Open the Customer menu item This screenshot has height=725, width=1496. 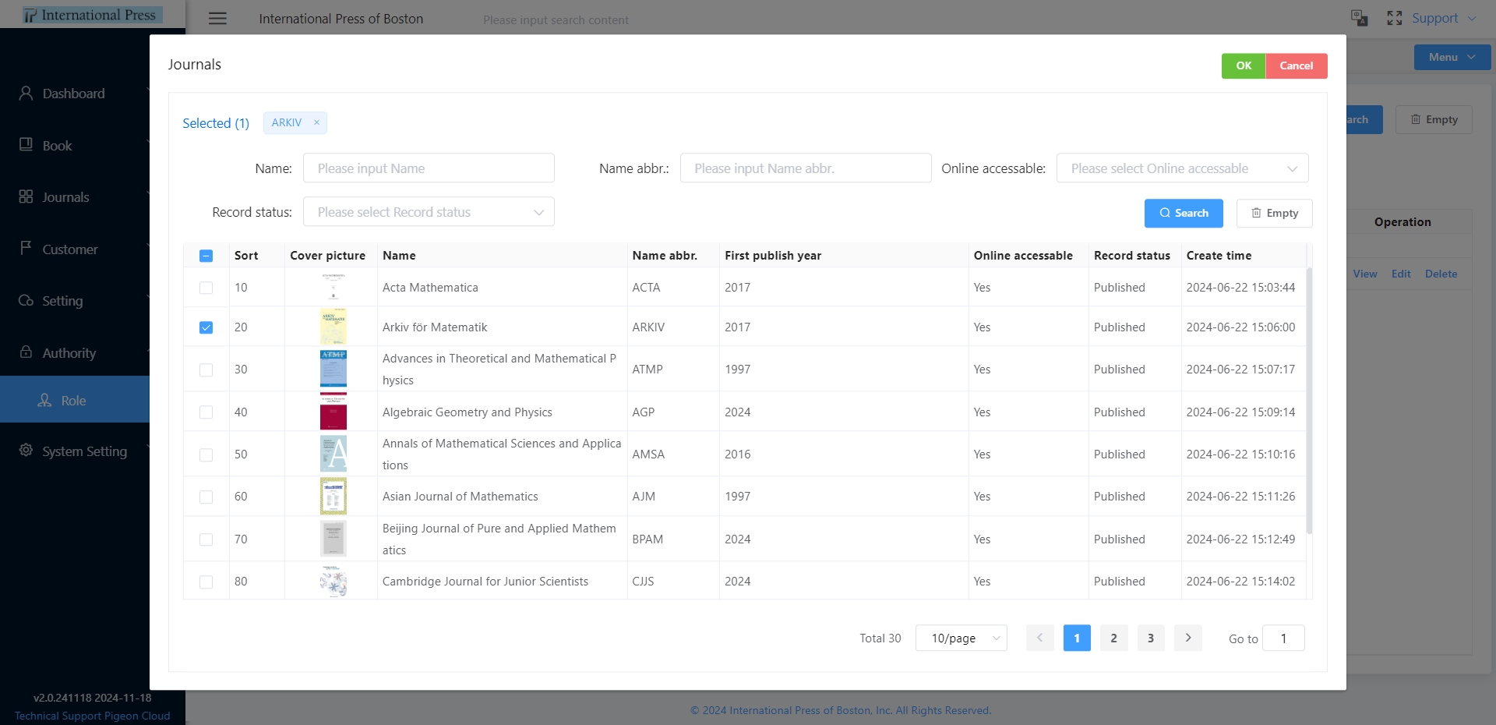pyautogui.click(x=75, y=249)
